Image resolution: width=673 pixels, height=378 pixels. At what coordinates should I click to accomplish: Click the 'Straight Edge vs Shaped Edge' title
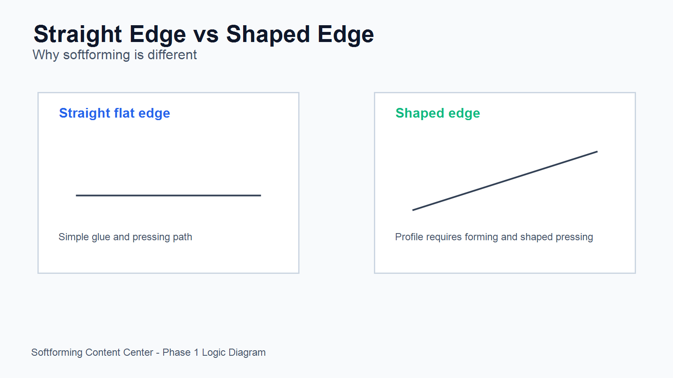204,34
